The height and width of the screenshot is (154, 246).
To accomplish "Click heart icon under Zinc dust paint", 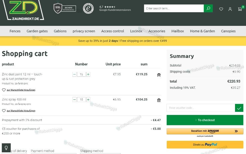I will pos(4,90).
